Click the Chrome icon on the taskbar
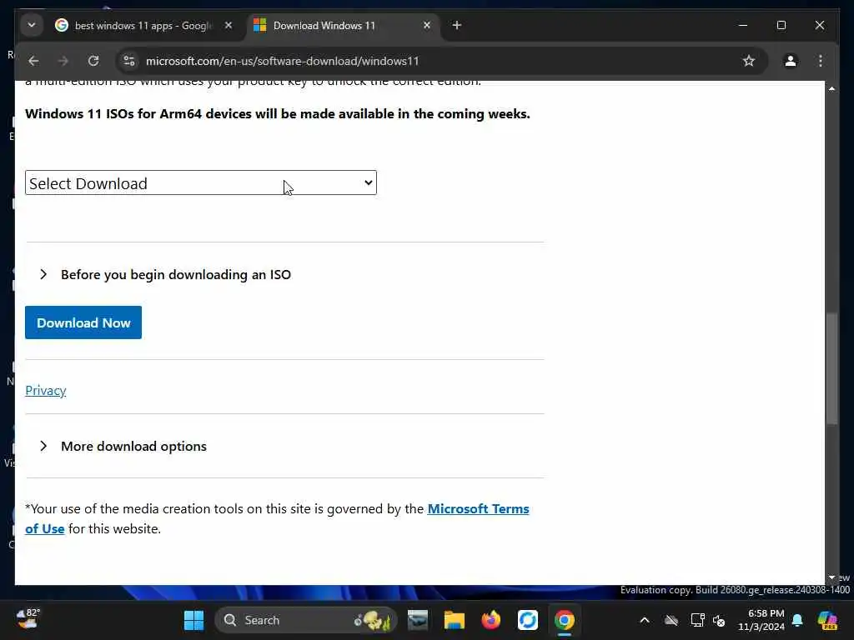 [x=565, y=620]
